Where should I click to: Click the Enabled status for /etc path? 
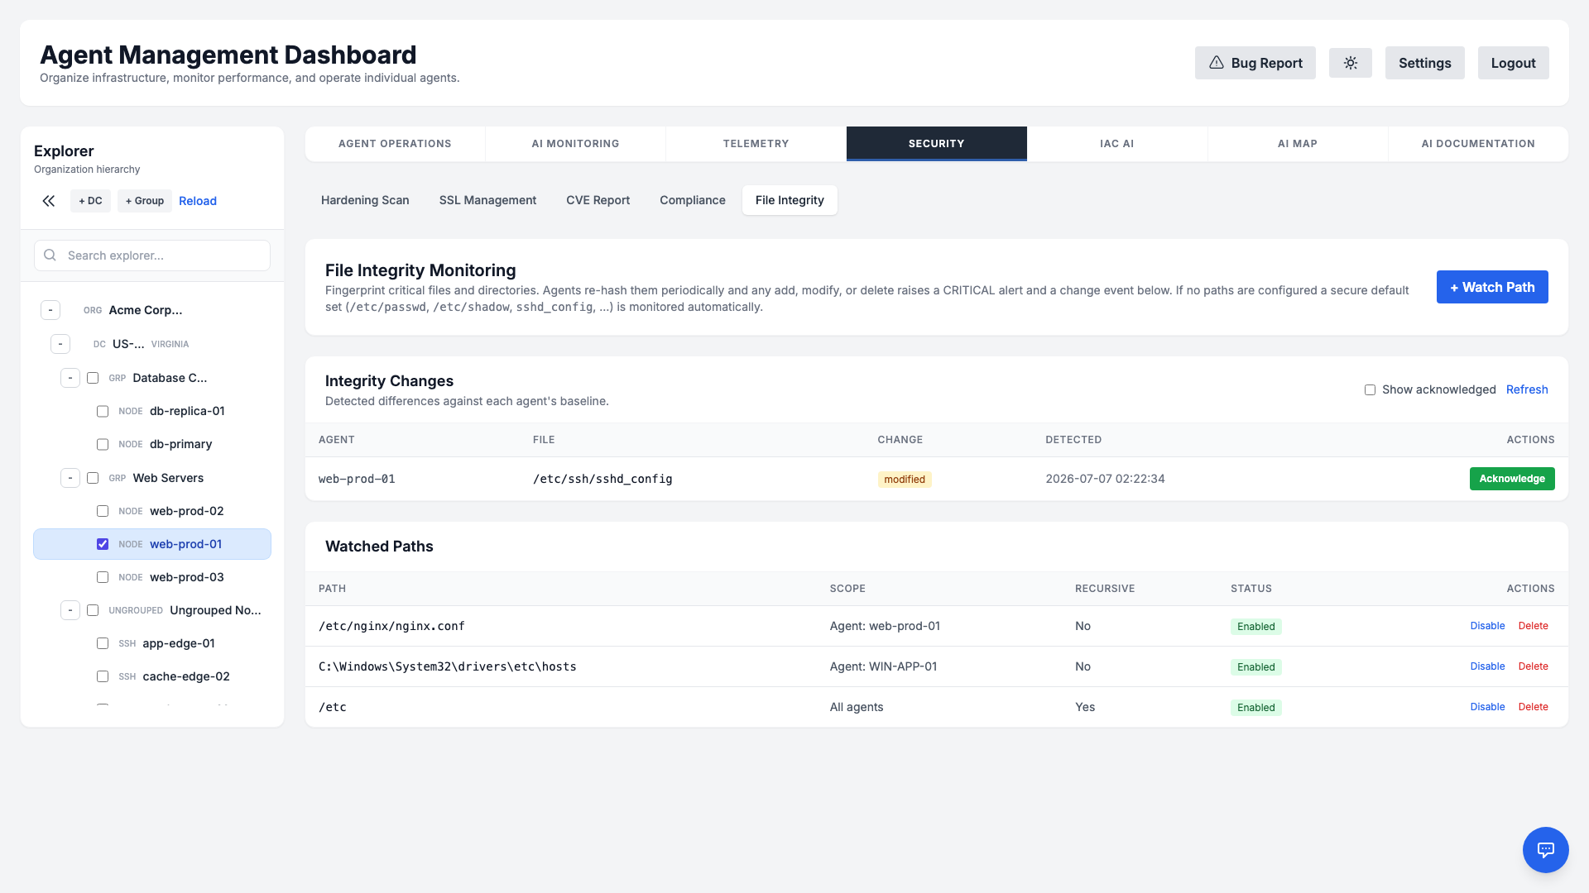pos(1255,708)
